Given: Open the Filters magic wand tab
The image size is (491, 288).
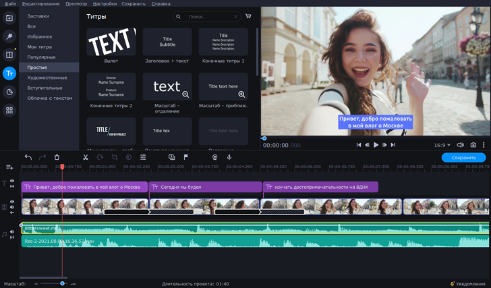Looking at the screenshot, I should 9,36.
